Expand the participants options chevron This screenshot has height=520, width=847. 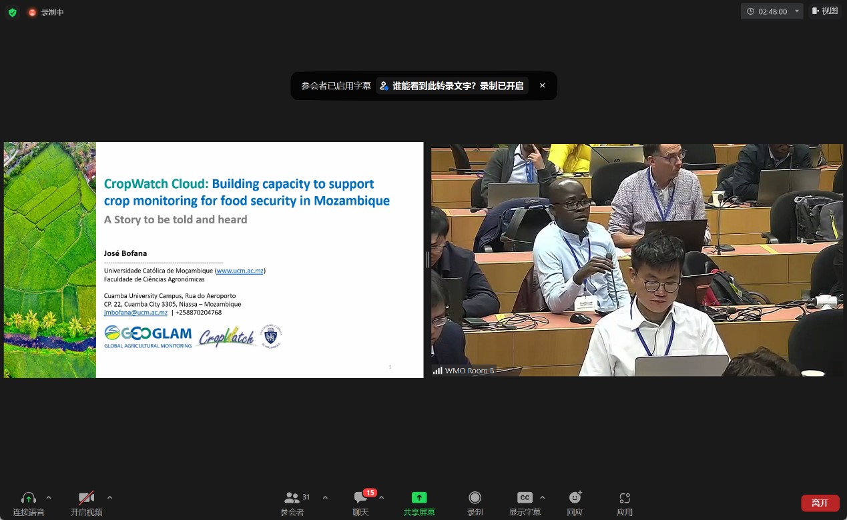325,497
